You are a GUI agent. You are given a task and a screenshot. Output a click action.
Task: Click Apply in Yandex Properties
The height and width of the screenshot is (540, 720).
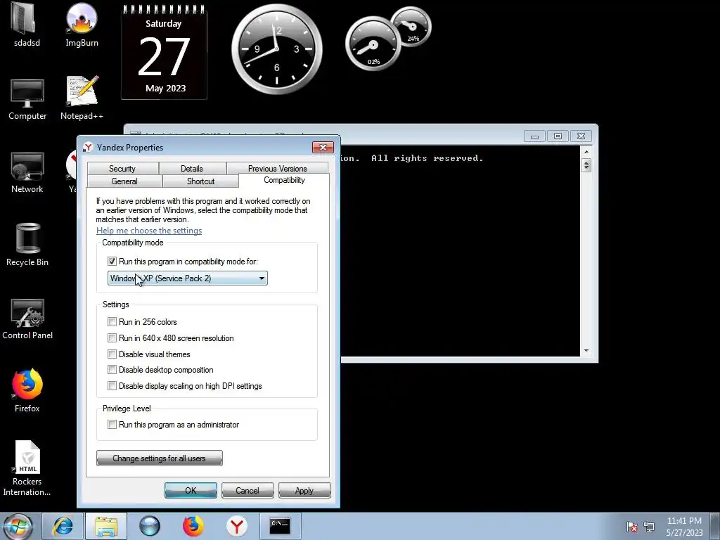click(304, 490)
